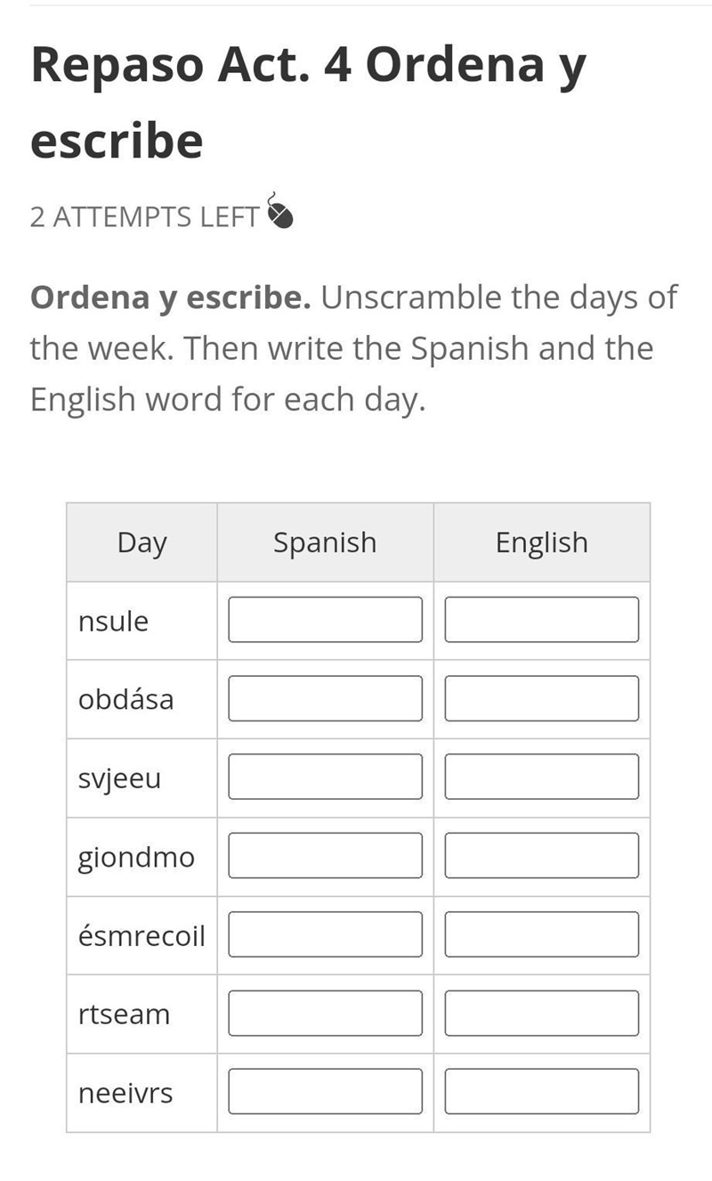712x1181 pixels.
Task: Activate the Spanish field for giondmo
Action: (326, 856)
